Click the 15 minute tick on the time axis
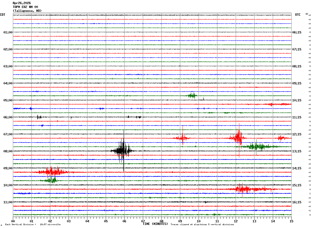312x228 pixels. [291, 221]
